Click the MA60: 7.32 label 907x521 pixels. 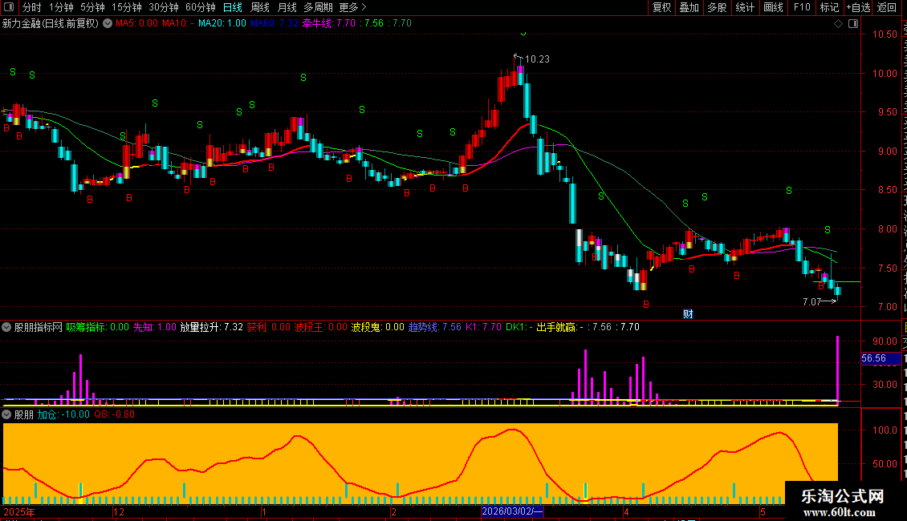pyautogui.click(x=275, y=23)
